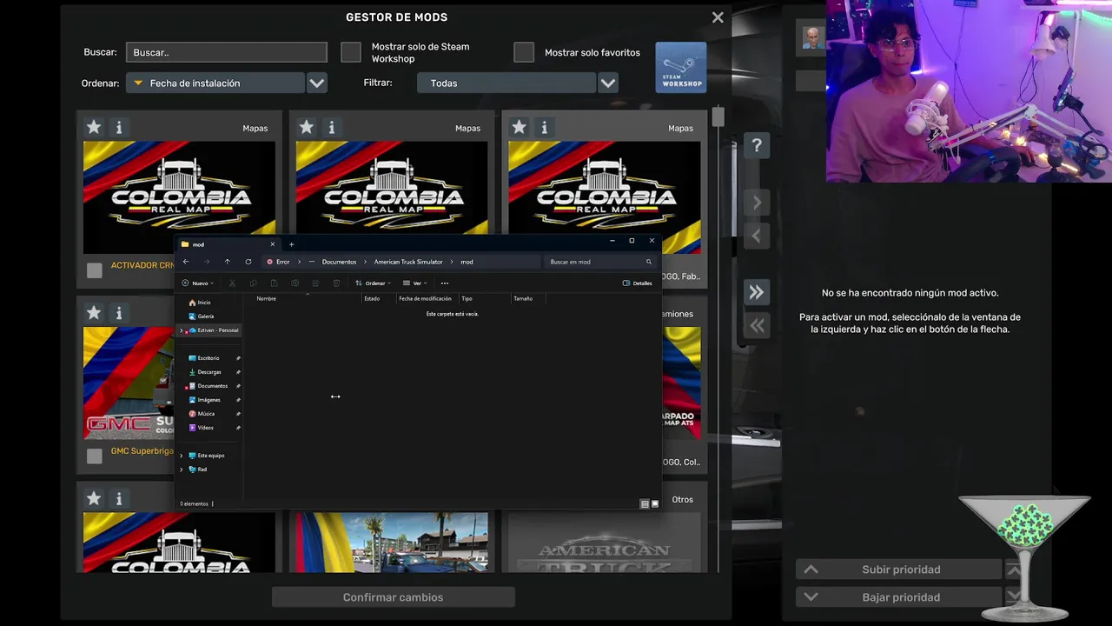Screen dimensions: 1112x626
Task: Star the GMC Superbrigada mod as favorite
Action: 94,312
